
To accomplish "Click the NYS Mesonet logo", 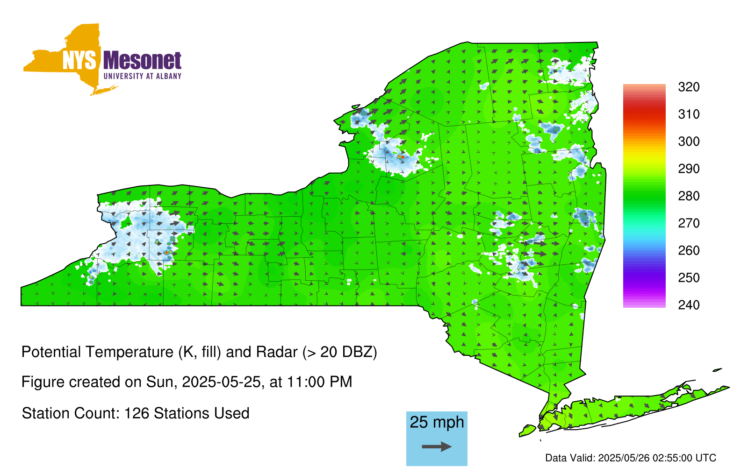I will coord(102,59).
